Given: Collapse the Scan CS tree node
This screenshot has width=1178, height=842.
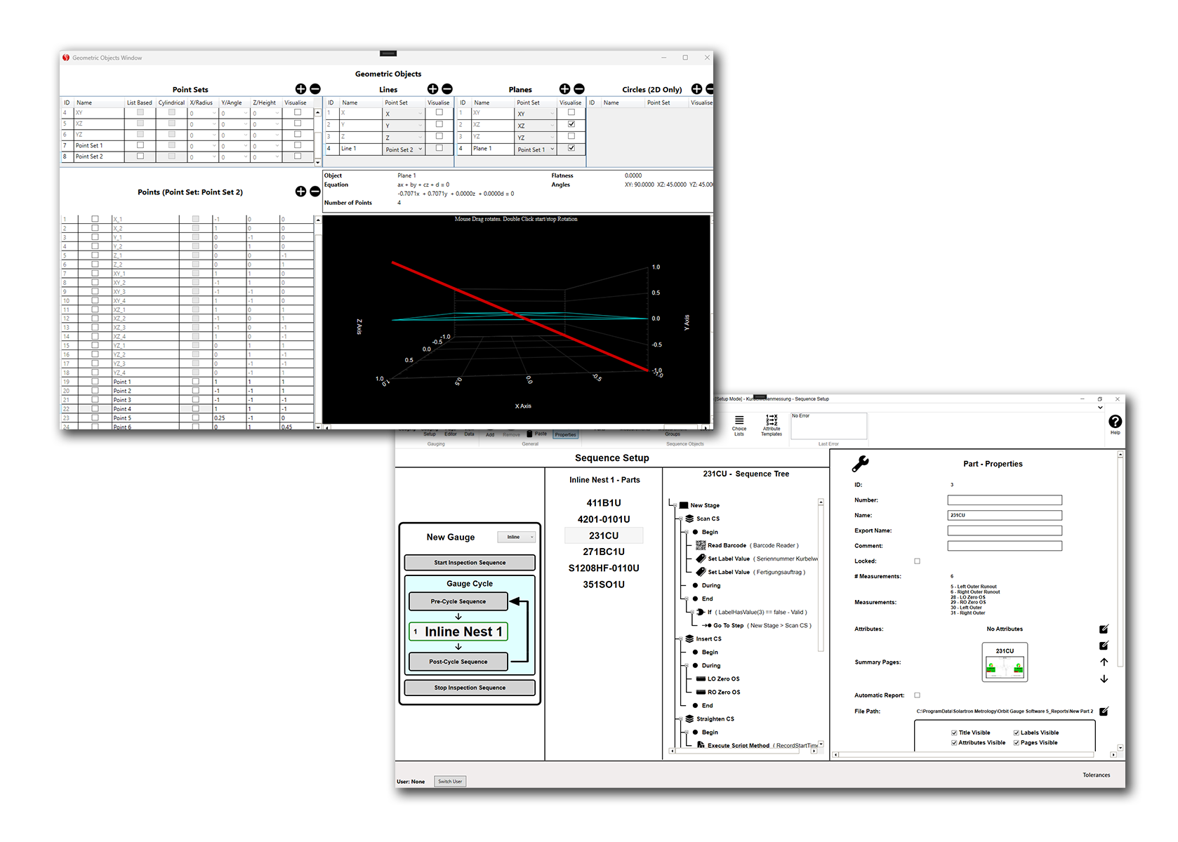Looking at the screenshot, I should pos(681,519).
